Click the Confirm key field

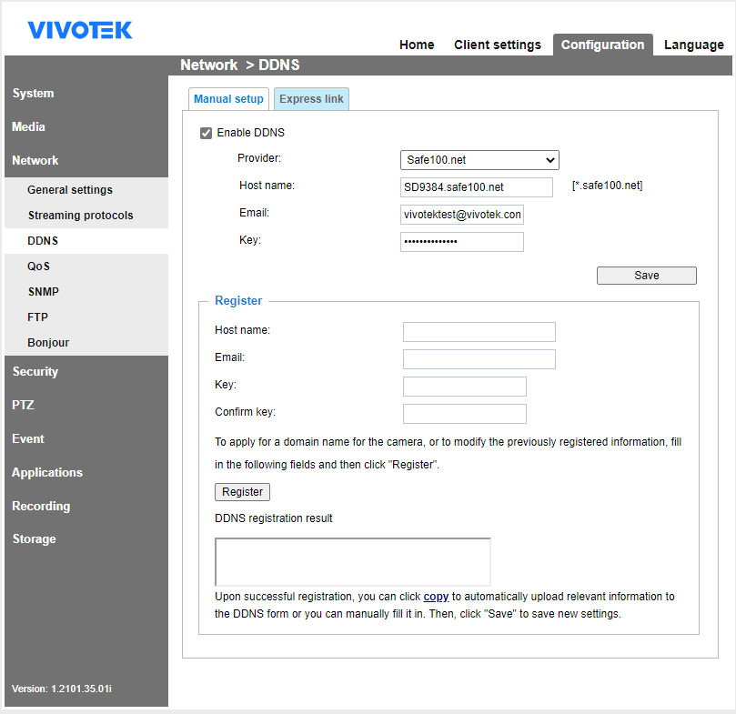click(x=464, y=414)
